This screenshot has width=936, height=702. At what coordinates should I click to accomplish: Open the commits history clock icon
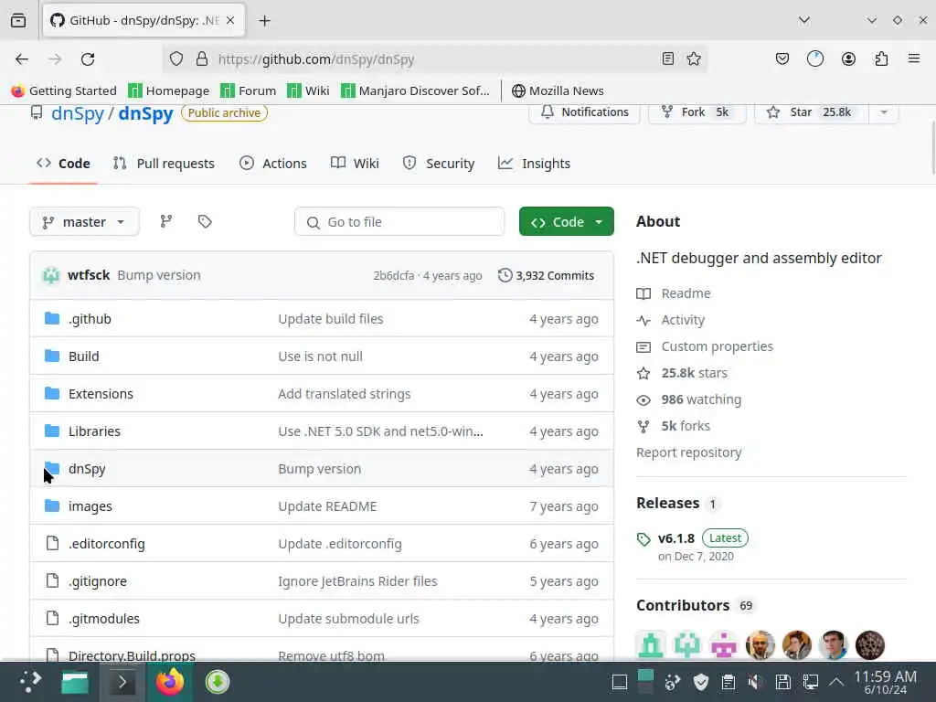505,275
